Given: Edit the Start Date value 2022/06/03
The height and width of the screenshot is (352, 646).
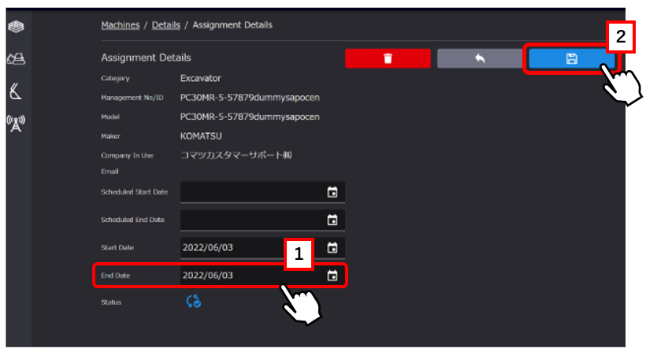Looking at the screenshot, I should click(x=208, y=247).
